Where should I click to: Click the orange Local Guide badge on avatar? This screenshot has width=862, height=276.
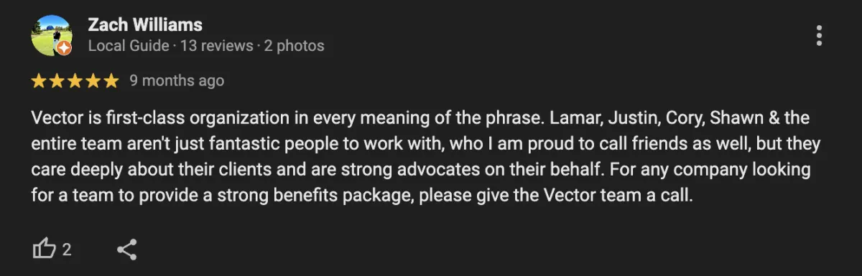pyautogui.click(x=64, y=48)
